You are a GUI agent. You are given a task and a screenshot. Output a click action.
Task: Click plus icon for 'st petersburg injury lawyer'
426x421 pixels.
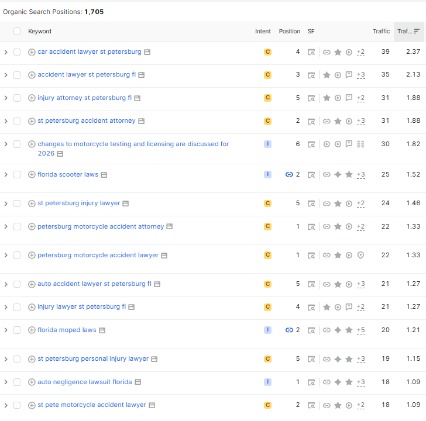(x=32, y=203)
